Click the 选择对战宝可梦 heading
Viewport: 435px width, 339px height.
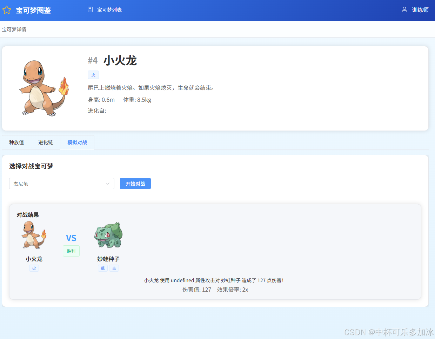(31, 166)
